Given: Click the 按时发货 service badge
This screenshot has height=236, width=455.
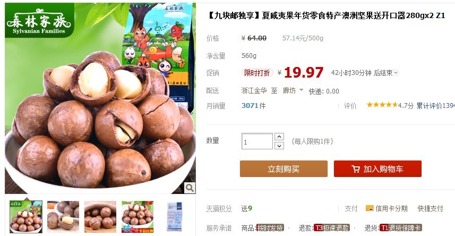Looking at the screenshot, I should tap(270, 228).
